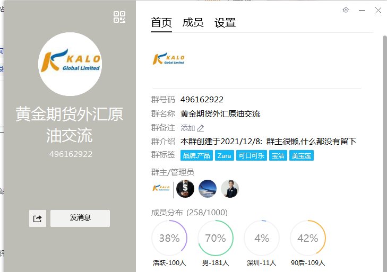Click the 添加 group remark link
The width and height of the screenshot is (387, 272).
click(188, 128)
